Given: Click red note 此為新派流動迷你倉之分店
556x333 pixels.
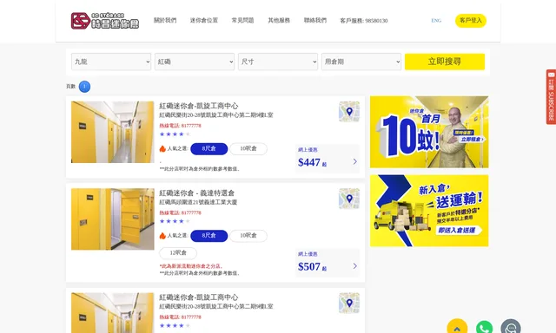Looking at the screenshot, I should (191, 266).
